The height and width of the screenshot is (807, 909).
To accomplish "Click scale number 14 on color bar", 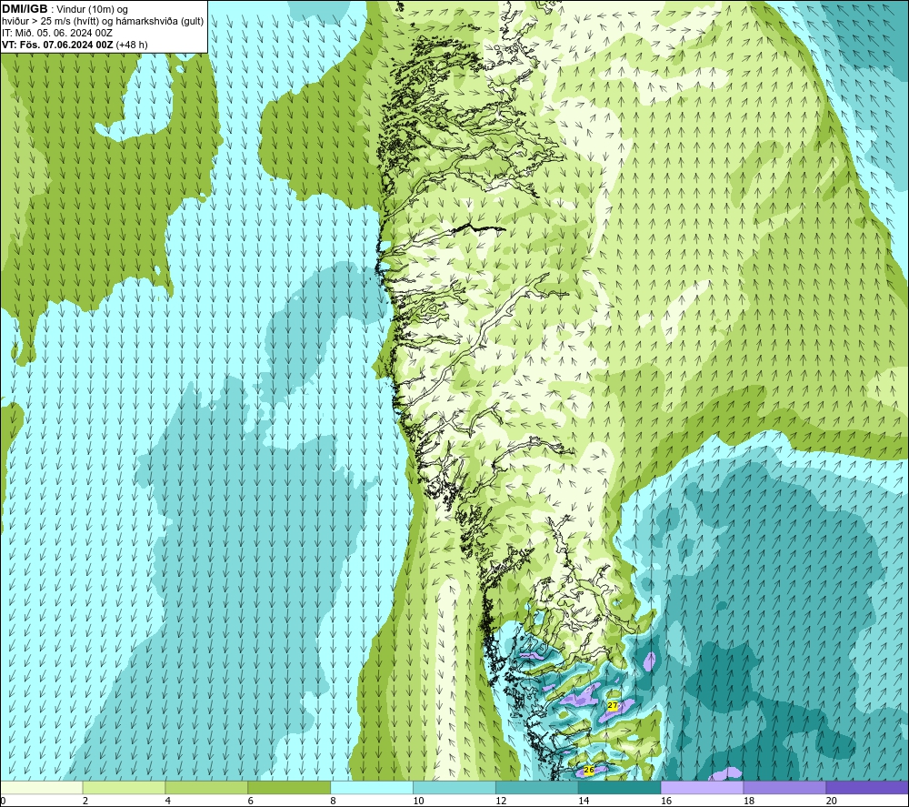I will click(x=584, y=801).
